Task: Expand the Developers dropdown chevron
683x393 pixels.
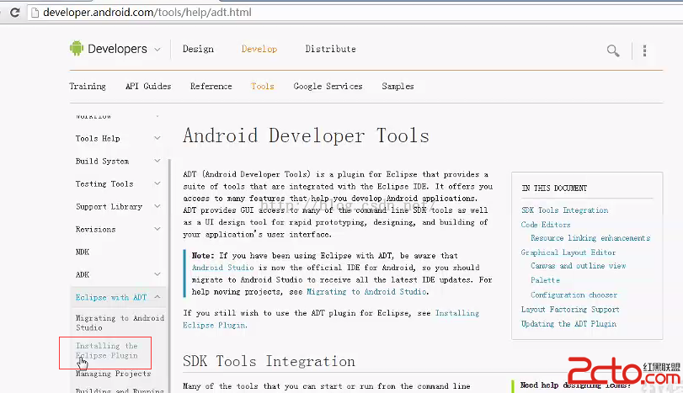Action: [x=157, y=50]
